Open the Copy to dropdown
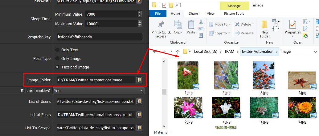Screen dimensions: 319x136 coord(219,33)
